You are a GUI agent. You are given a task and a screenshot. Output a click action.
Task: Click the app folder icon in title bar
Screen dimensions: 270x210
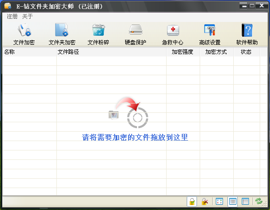point(8,6)
